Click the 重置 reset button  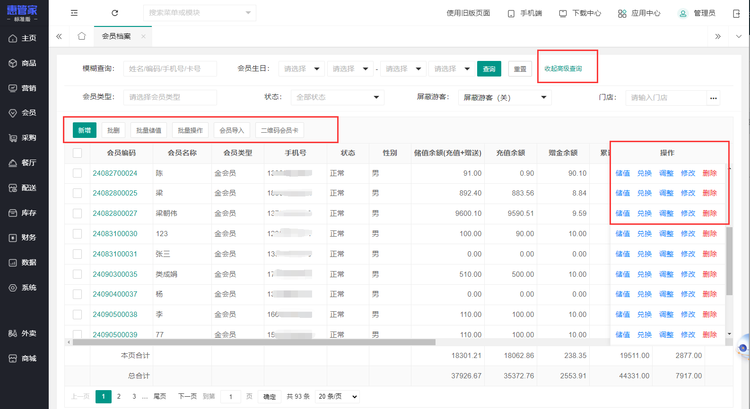[520, 69]
